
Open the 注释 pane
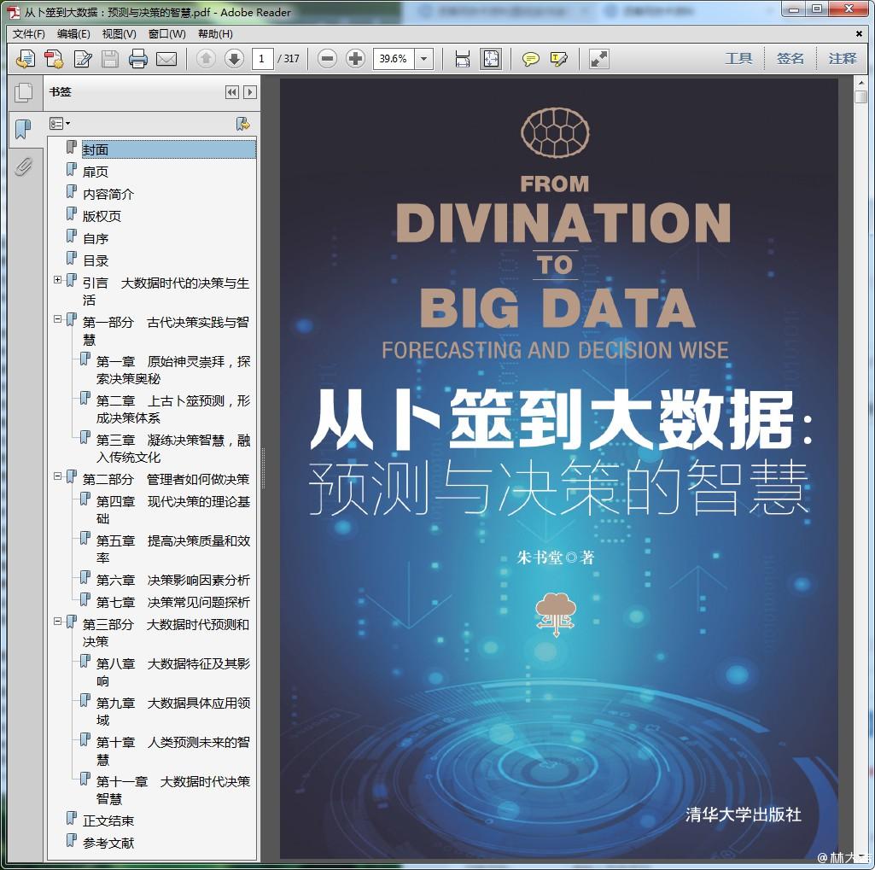coord(842,58)
